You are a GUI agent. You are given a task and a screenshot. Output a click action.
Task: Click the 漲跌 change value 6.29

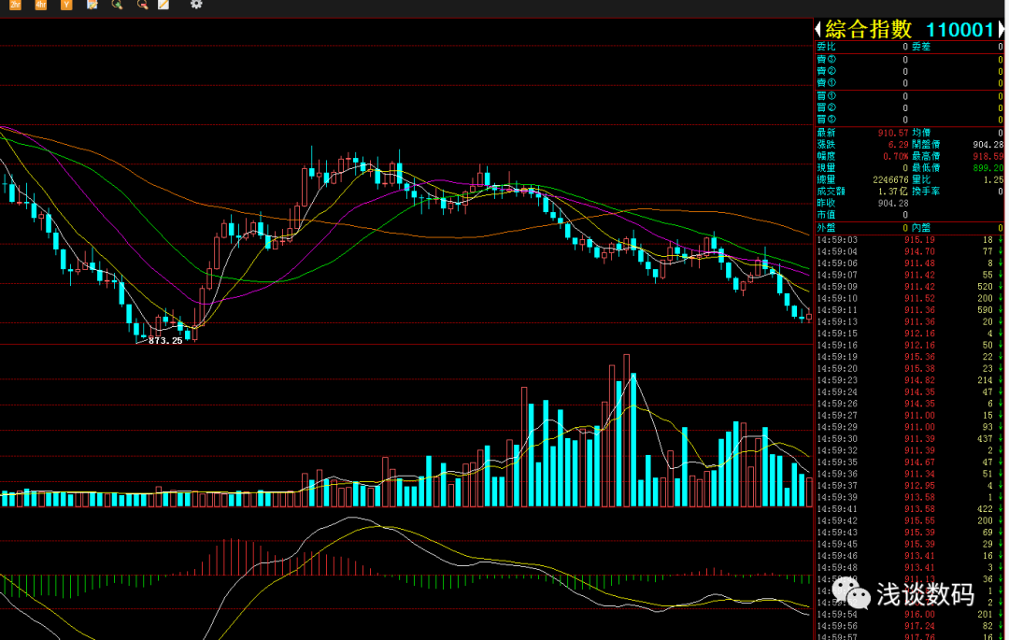click(899, 144)
